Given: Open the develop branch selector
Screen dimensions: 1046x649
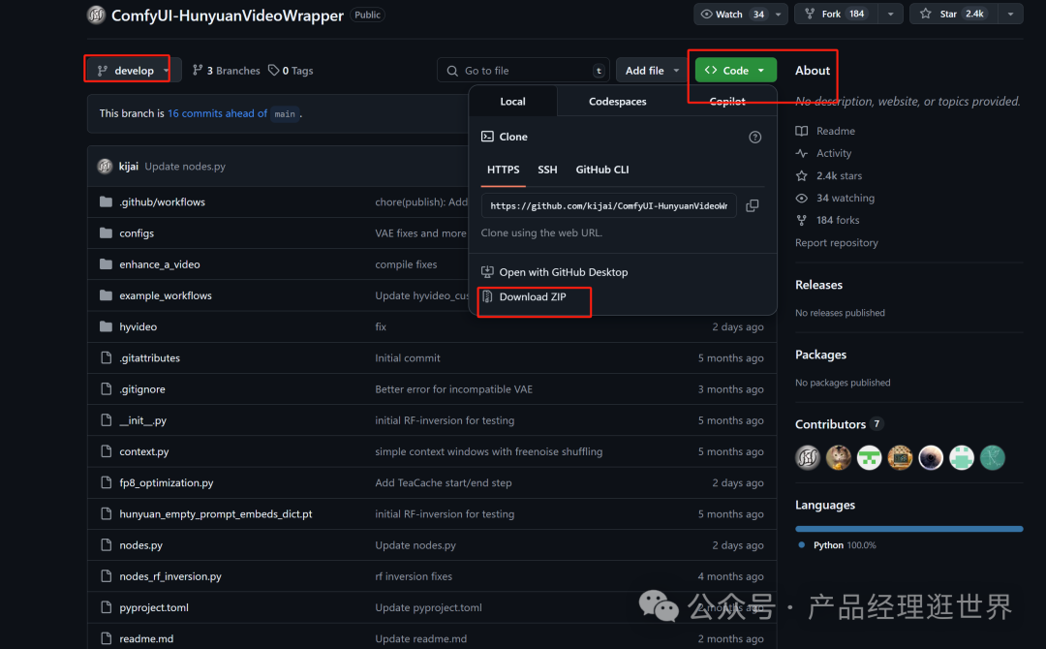Looking at the screenshot, I should (134, 70).
